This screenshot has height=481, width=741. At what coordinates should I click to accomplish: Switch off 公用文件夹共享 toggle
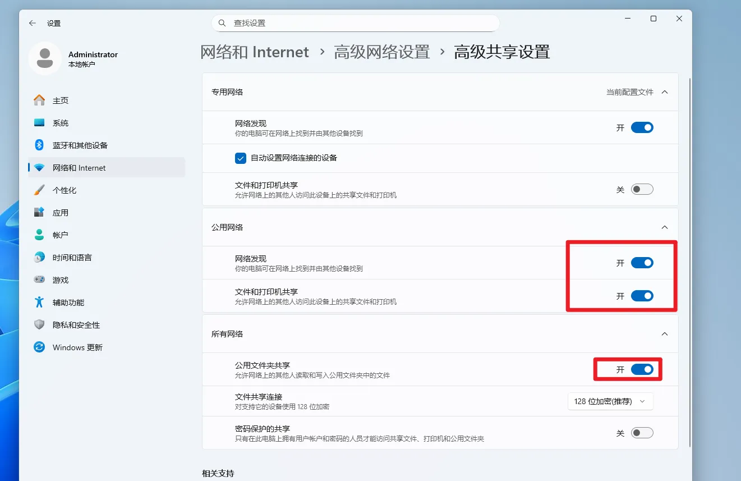pyautogui.click(x=642, y=369)
